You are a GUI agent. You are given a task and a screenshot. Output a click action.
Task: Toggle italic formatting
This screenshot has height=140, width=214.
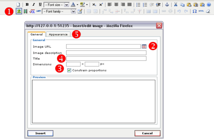(x=34, y=5)
